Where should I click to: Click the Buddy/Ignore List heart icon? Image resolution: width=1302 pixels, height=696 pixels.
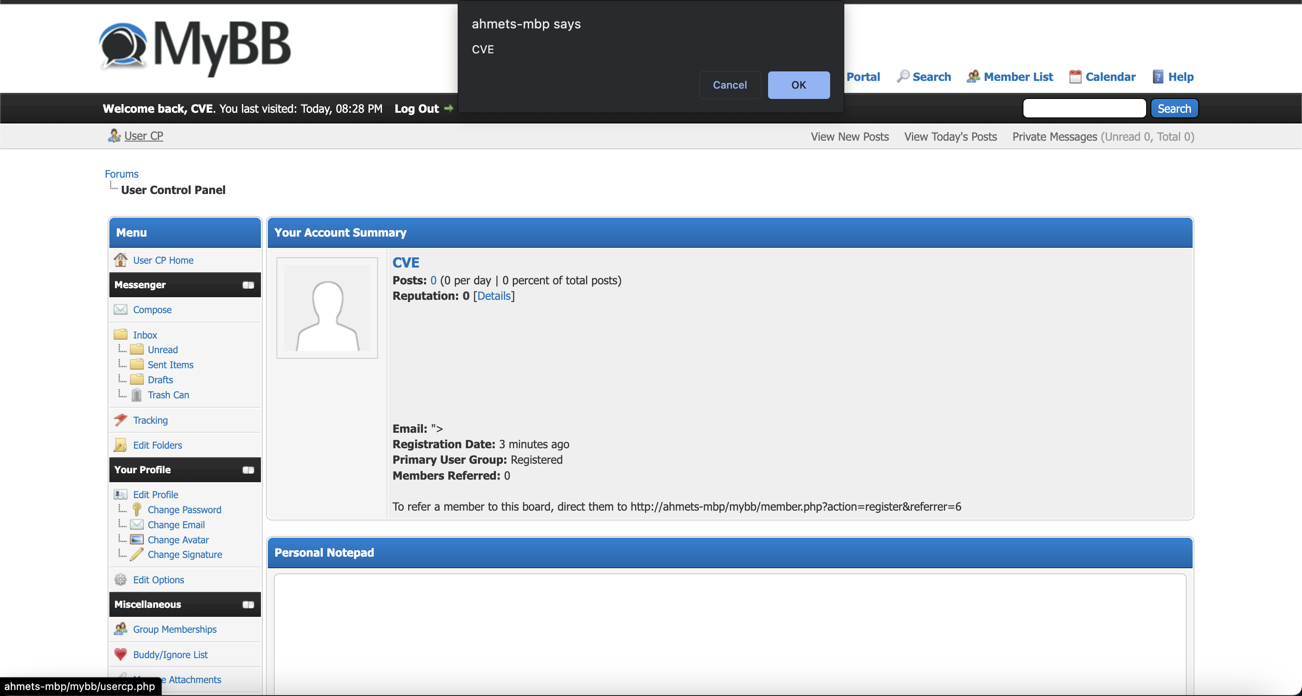[x=120, y=654]
